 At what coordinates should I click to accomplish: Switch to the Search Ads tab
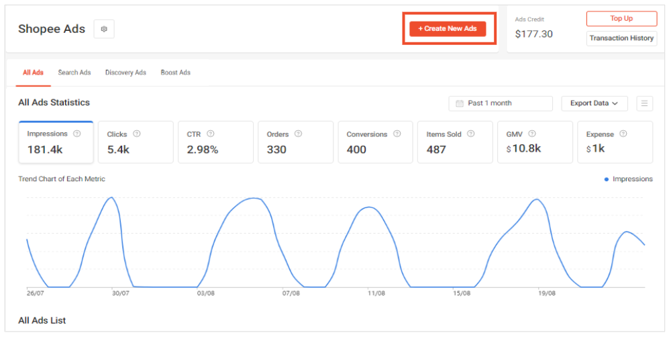click(x=74, y=72)
